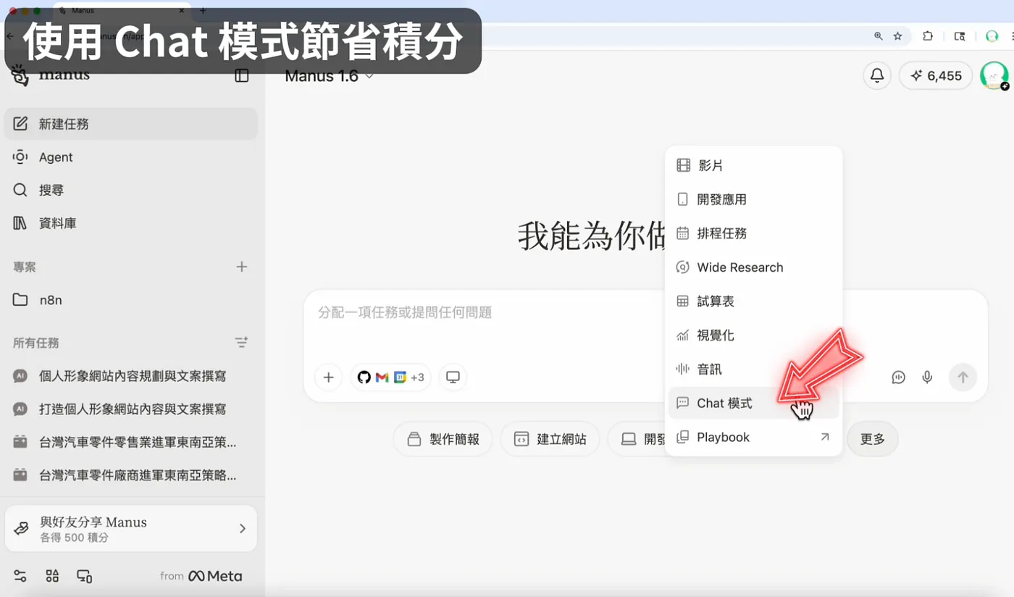Open the n8n project folder
The width and height of the screenshot is (1014, 597).
pos(131,300)
